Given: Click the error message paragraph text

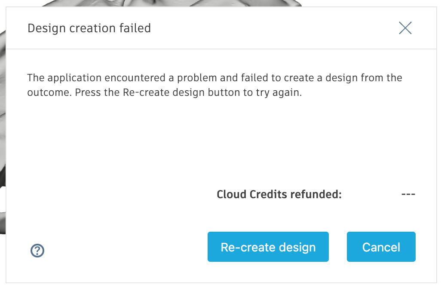Looking at the screenshot, I should 214,85.
